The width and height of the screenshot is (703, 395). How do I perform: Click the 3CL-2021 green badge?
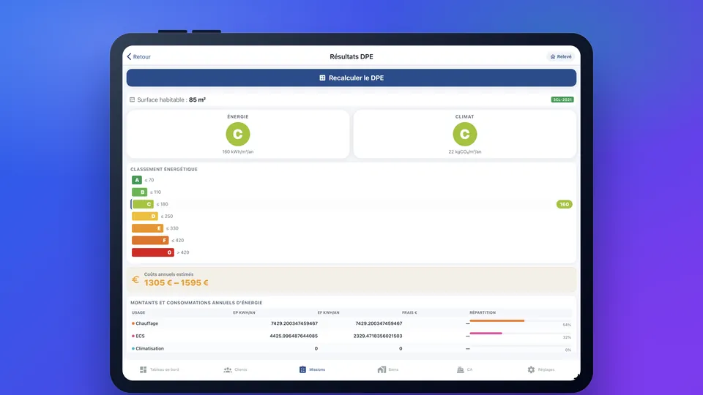[x=562, y=100]
